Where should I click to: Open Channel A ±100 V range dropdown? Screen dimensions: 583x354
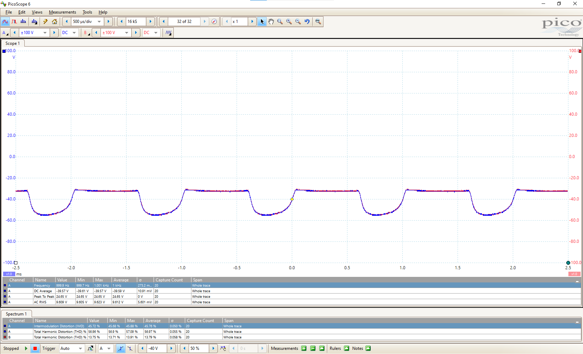click(45, 33)
